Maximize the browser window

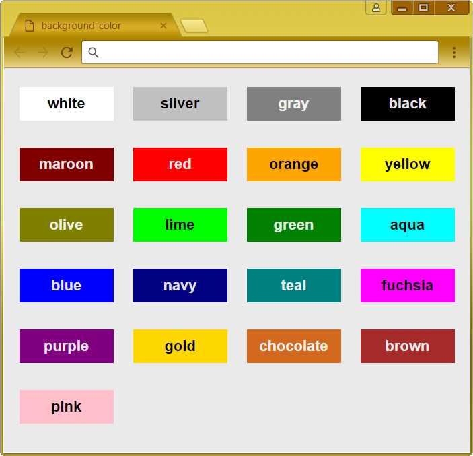423,7
